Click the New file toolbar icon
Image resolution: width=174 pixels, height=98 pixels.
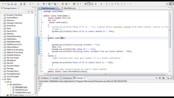tap(3, 4)
